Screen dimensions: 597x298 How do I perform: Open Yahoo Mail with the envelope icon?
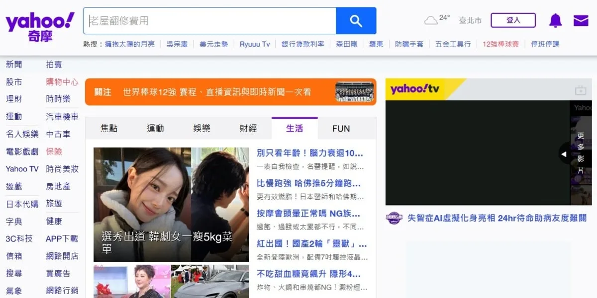pyautogui.click(x=580, y=20)
